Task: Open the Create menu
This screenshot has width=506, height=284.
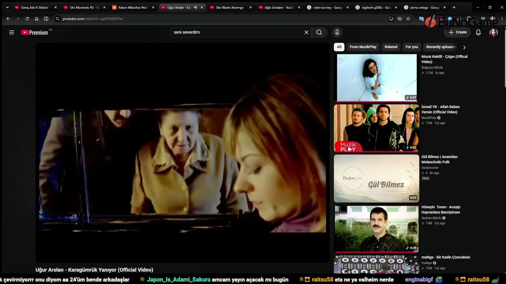Action: pyautogui.click(x=458, y=32)
